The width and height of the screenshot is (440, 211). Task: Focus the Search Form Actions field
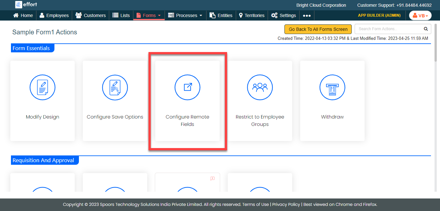click(388, 29)
